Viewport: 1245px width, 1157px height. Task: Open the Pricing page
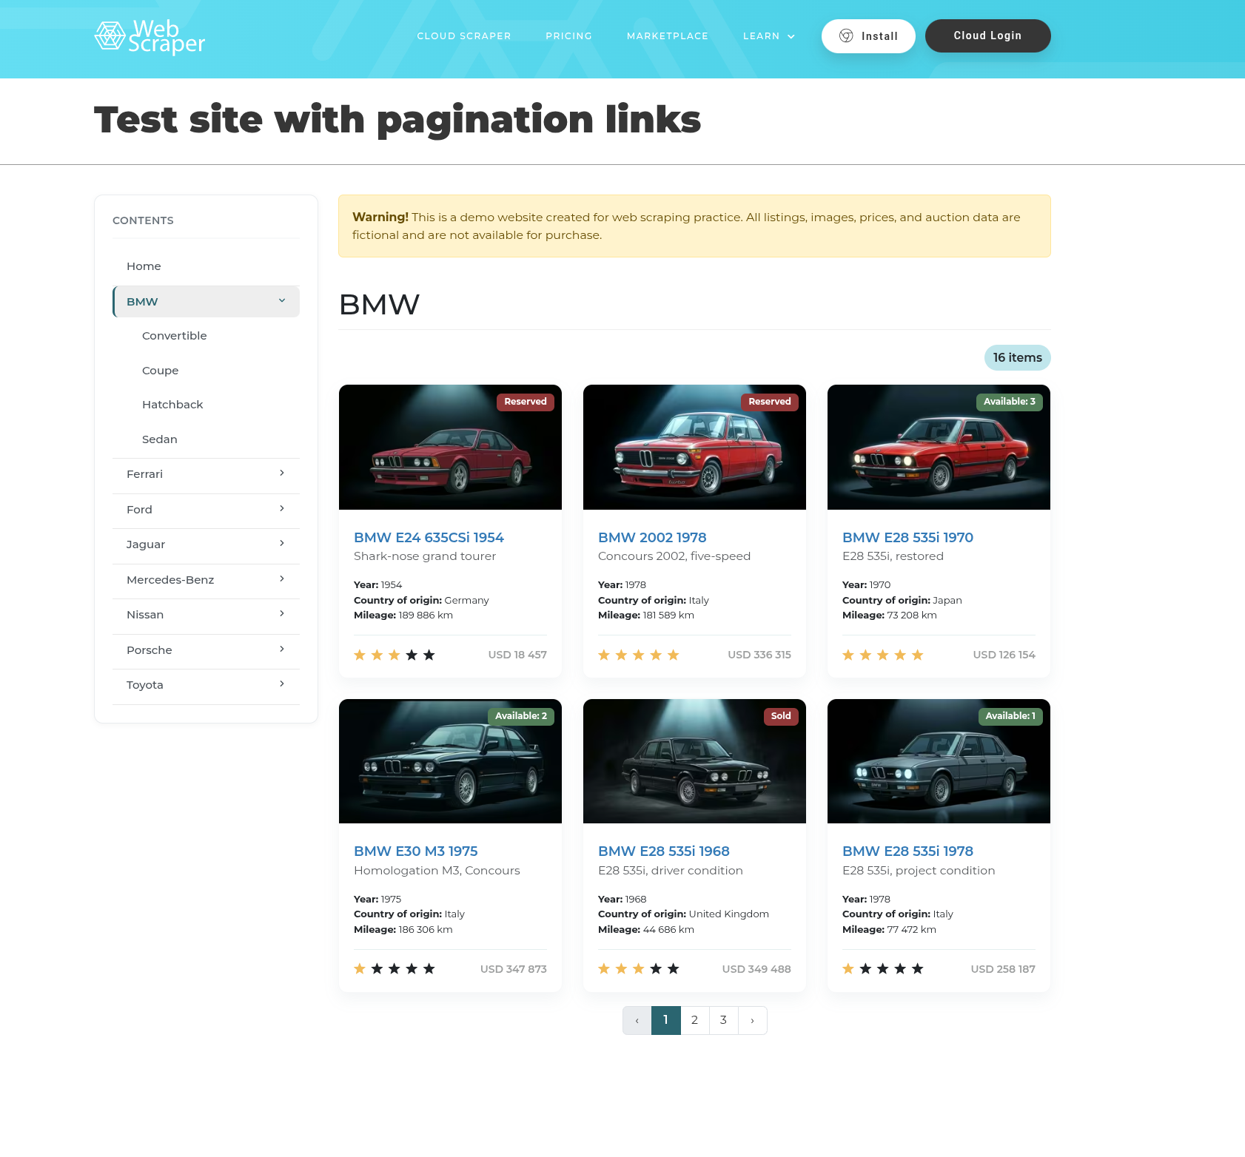568,36
